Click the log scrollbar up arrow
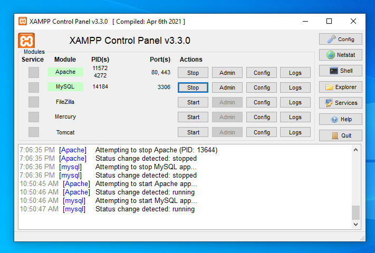Image resolution: width=375 pixels, height=253 pixels. click(355, 150)
